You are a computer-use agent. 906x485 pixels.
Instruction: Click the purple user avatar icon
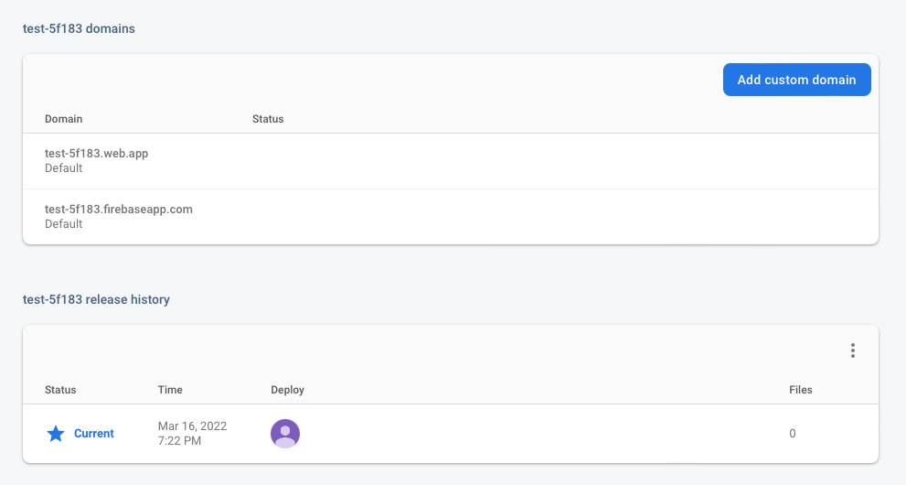tap(285, 434)
